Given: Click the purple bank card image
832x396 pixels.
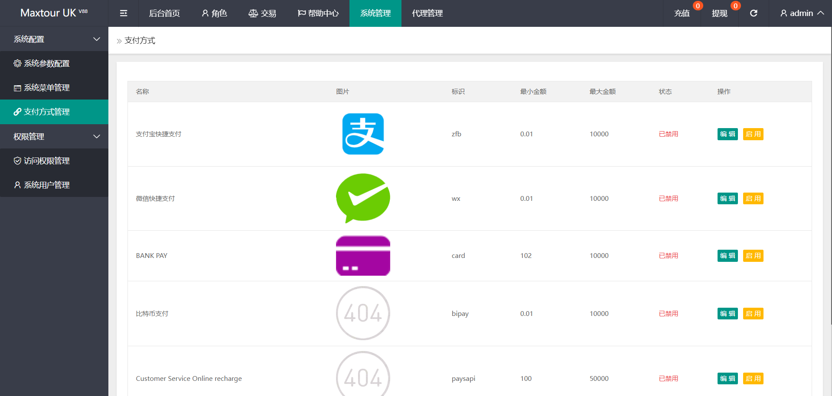Looking at the screenshot, I should coord(363,256).
